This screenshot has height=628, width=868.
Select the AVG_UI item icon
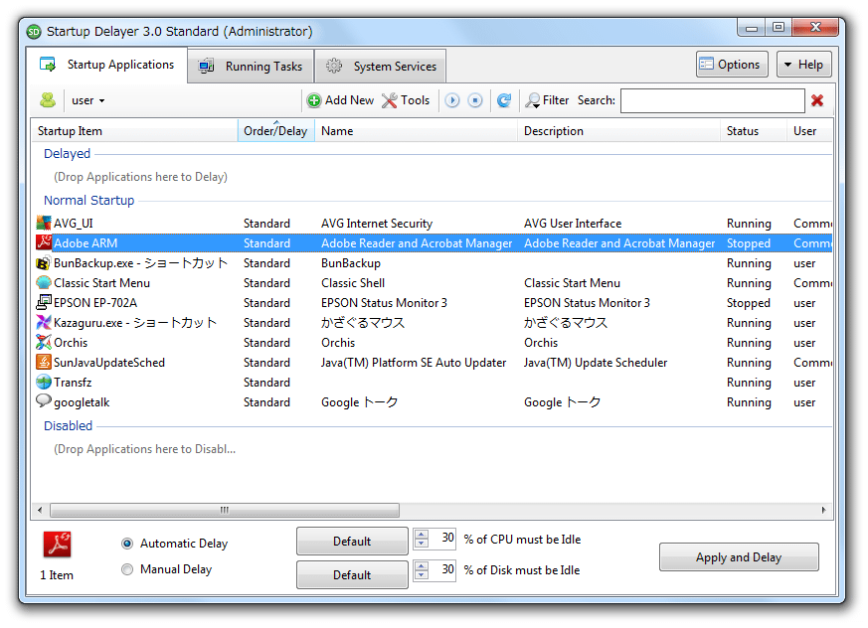click(44, 223)
